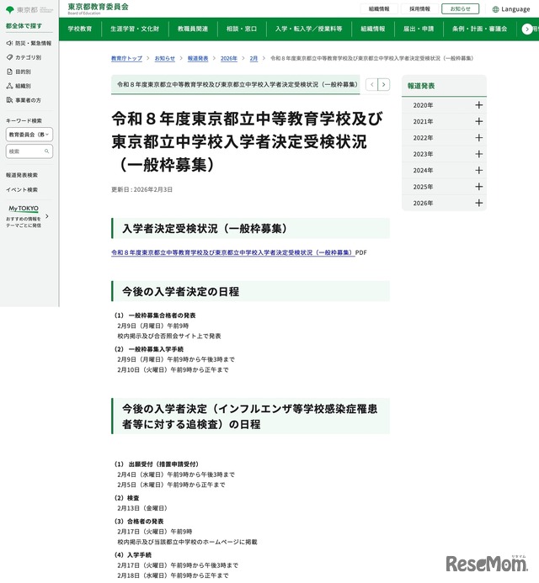Go to the previous article arrow

372,84
